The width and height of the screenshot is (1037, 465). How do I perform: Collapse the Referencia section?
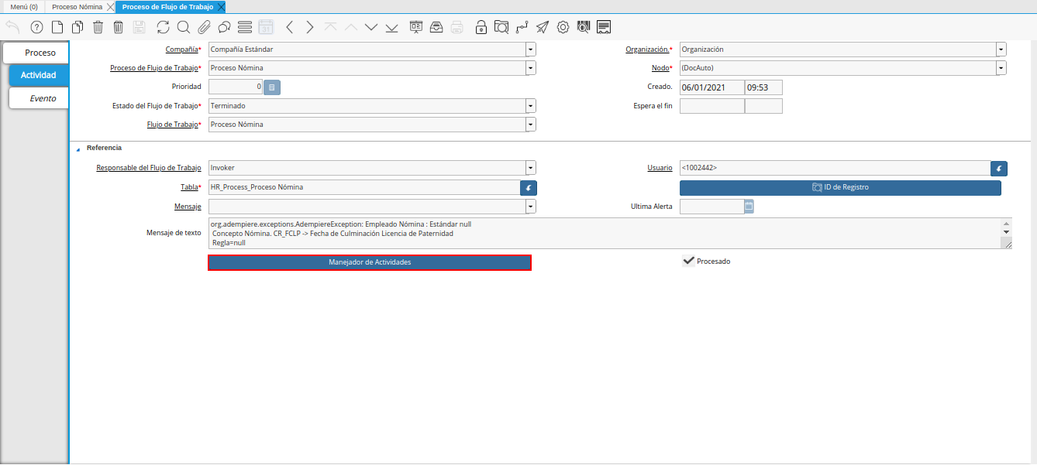click(78, 148)
